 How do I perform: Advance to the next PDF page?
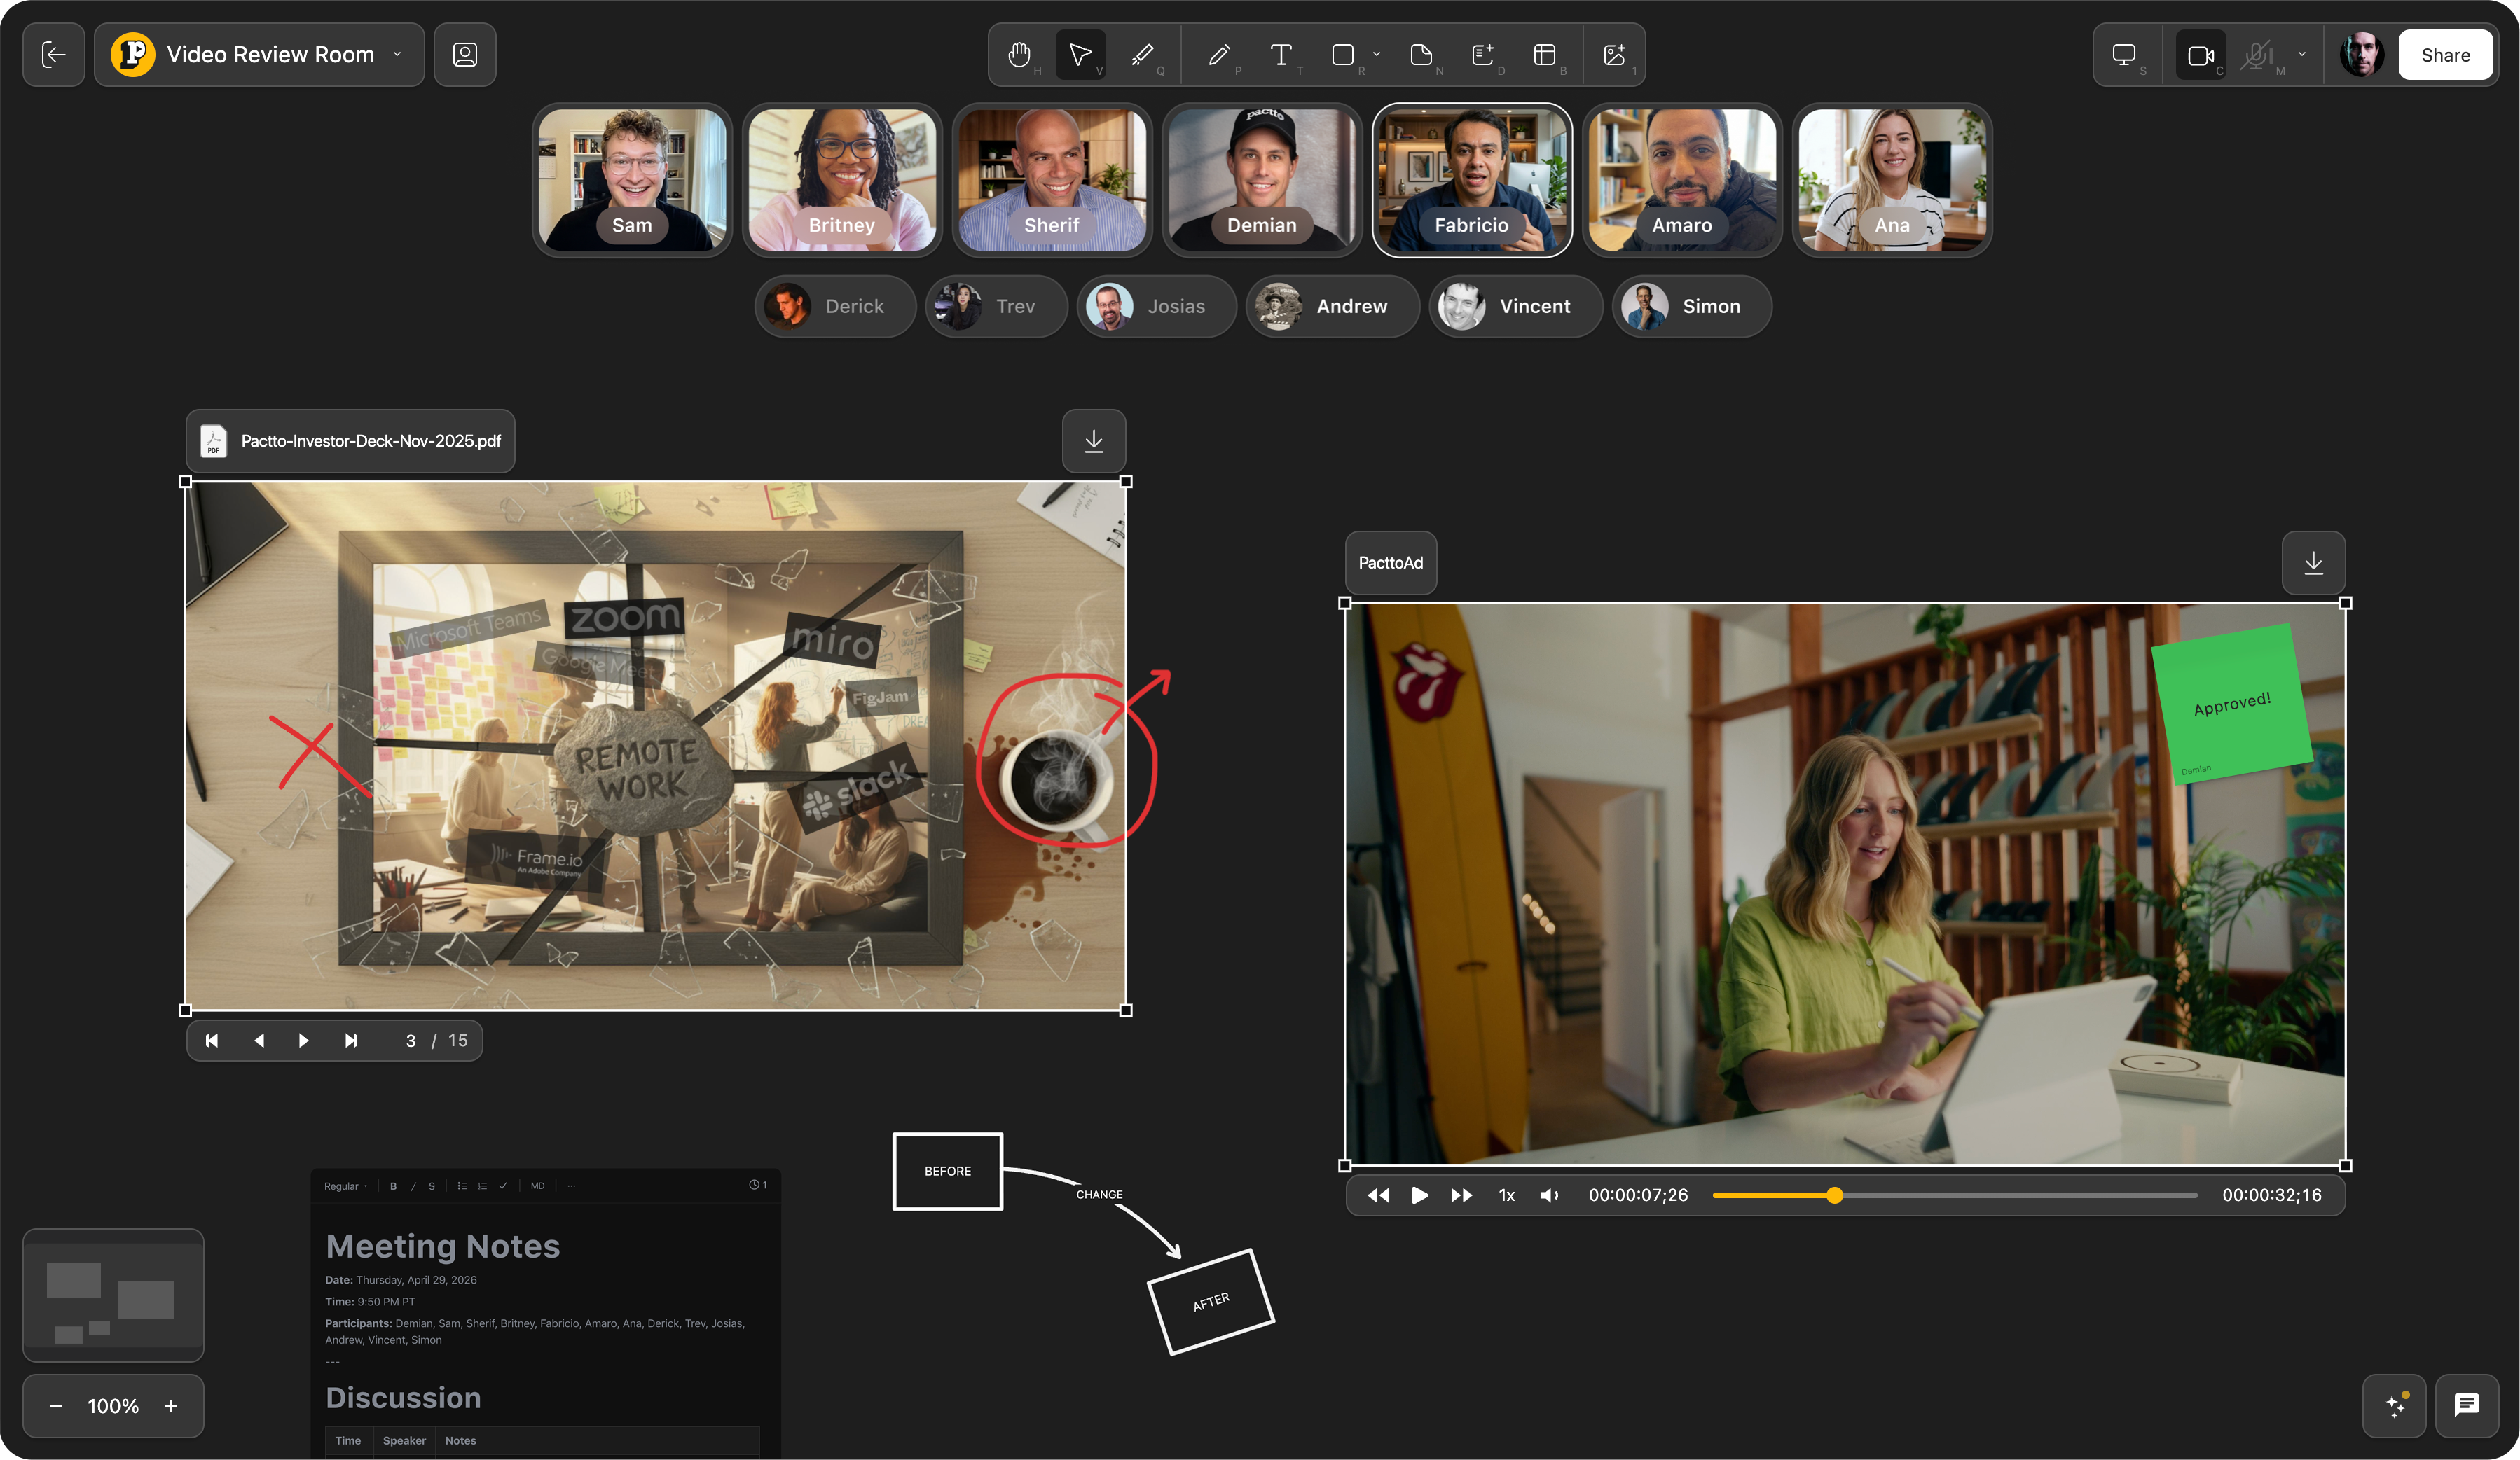[x=304, y=1041]
